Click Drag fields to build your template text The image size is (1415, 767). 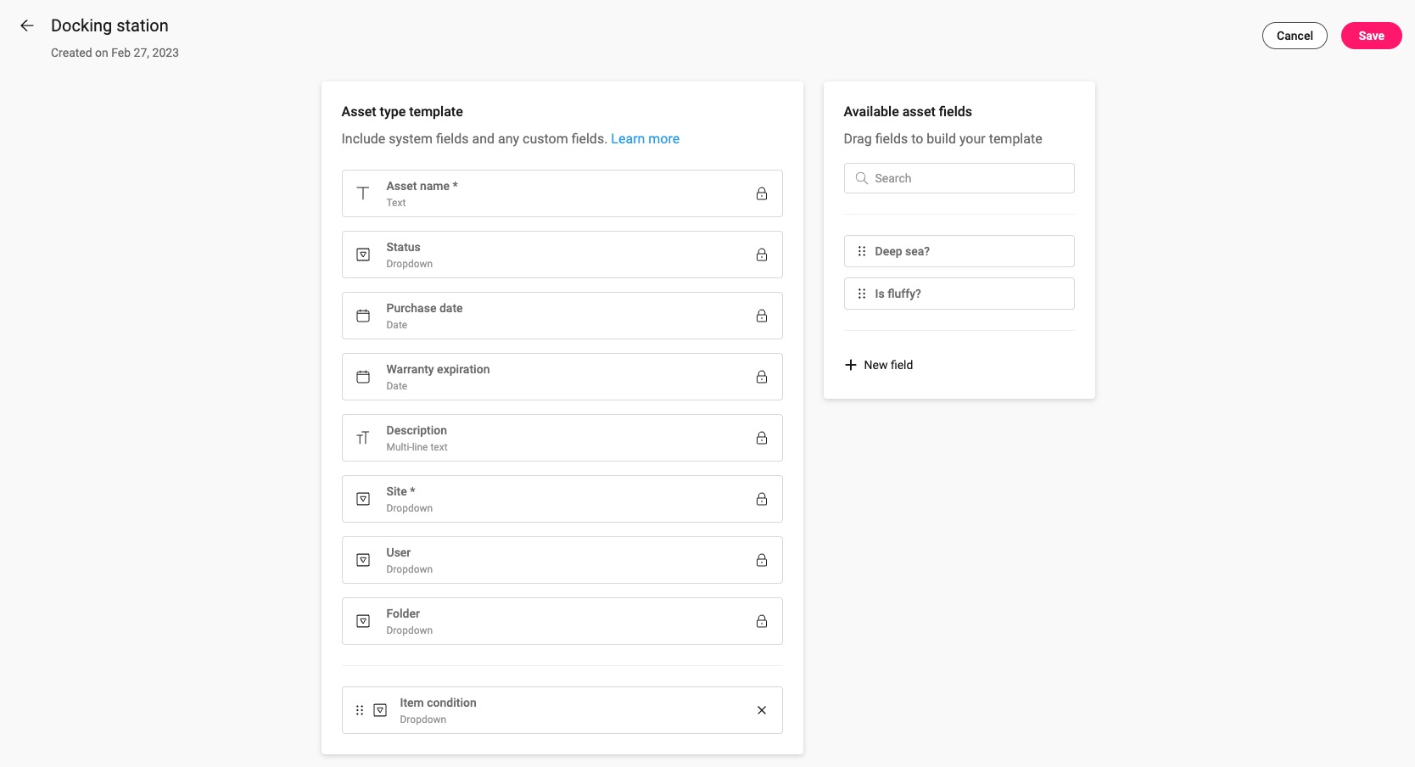pos(942,138)
